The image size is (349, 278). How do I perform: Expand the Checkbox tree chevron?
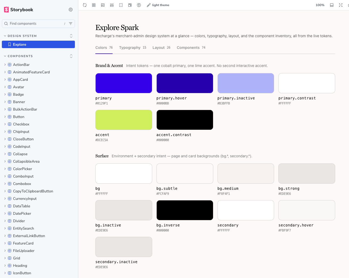(x=5, y=124)
